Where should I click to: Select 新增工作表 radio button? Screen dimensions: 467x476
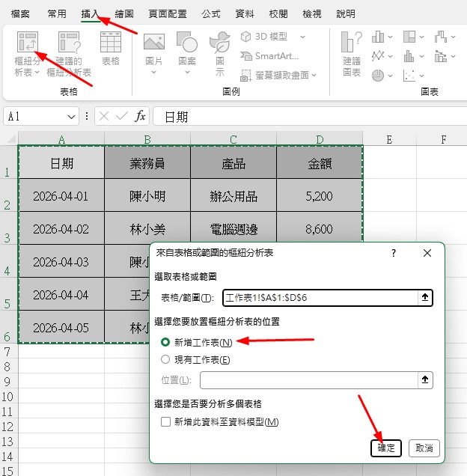click(165, 342)
